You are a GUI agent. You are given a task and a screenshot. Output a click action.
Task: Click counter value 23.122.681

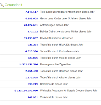tap(31, 25)
